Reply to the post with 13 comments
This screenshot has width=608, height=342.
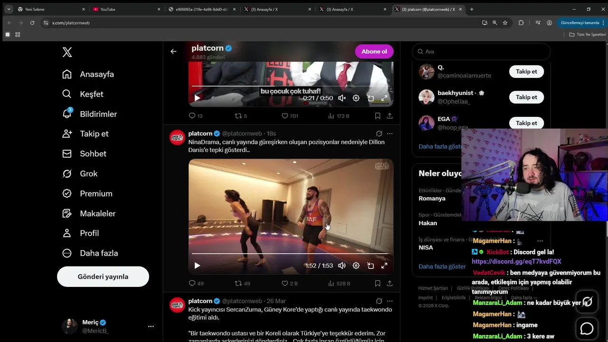click(196, 116)
